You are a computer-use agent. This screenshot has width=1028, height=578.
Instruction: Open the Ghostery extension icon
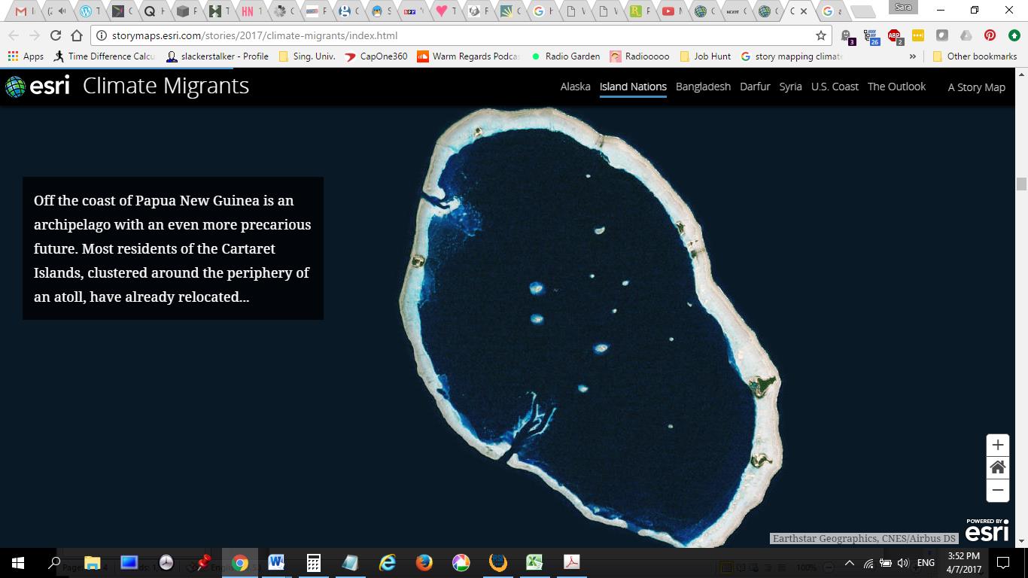(847, 35)
